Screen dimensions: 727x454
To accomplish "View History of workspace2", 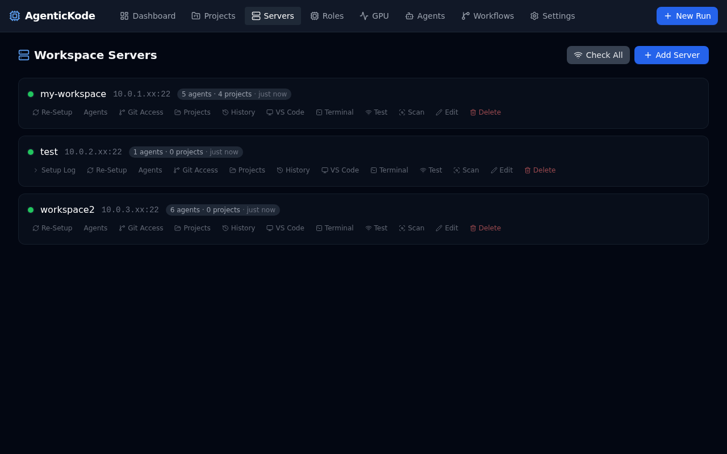I will tap(238, 228).
